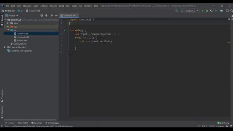
Task: Run FunctionsKt with the green play button
Action: 202,11
